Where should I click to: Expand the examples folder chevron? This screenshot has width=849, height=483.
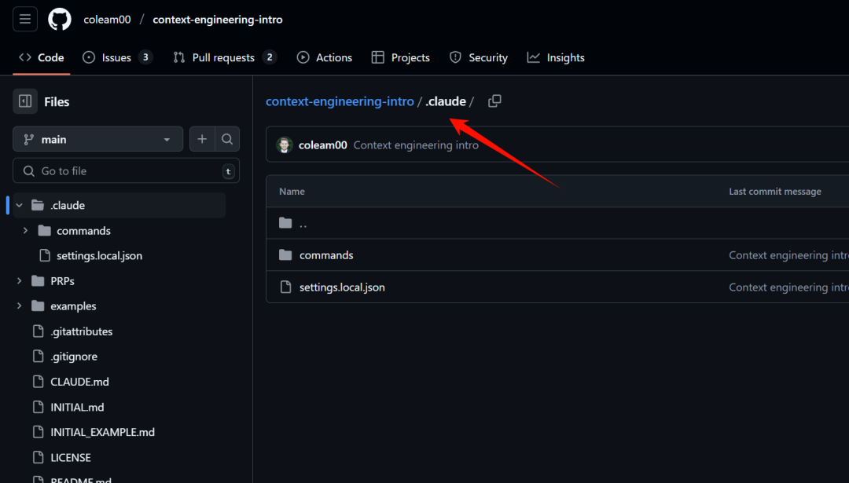tap(20, 306)
